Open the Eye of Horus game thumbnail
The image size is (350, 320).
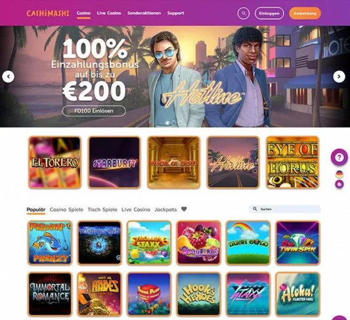pyautogui.click(x=293, y=162)
